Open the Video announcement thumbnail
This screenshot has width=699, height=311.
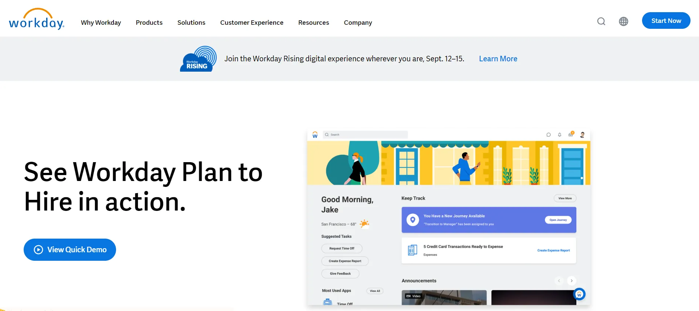(x=444, y=298)
